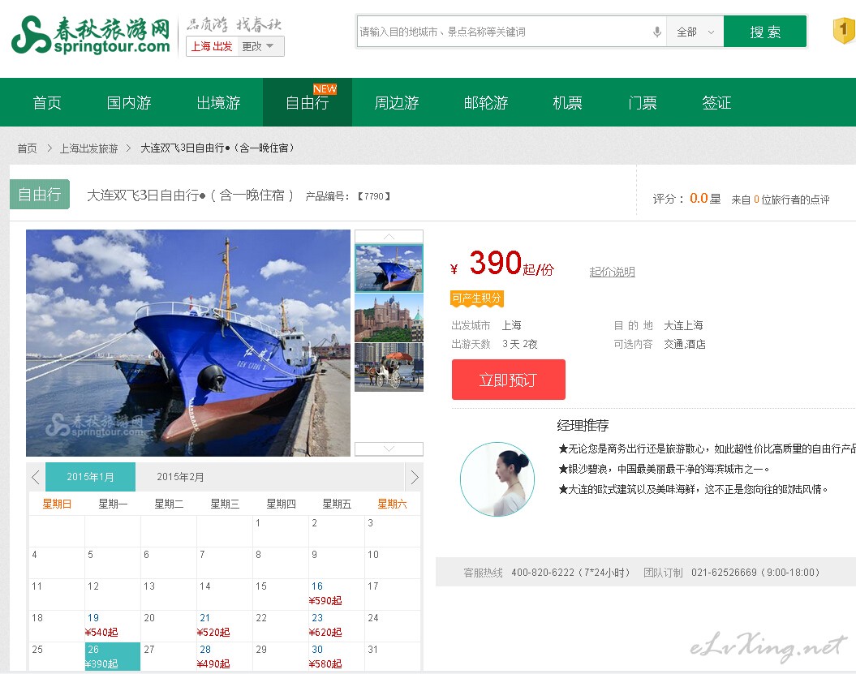
Task: Click the gold shield badge icon
Action: 844,32
